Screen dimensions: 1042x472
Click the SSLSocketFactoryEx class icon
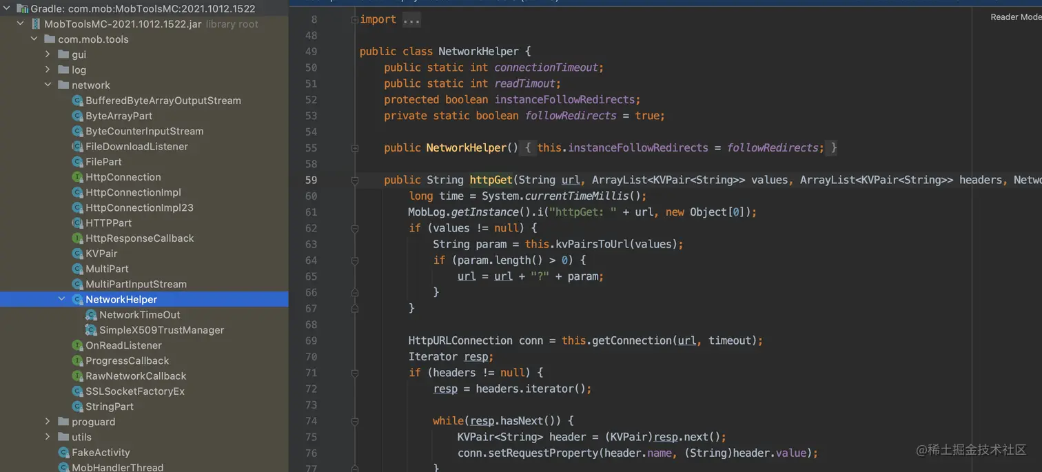tap(78, 391)
